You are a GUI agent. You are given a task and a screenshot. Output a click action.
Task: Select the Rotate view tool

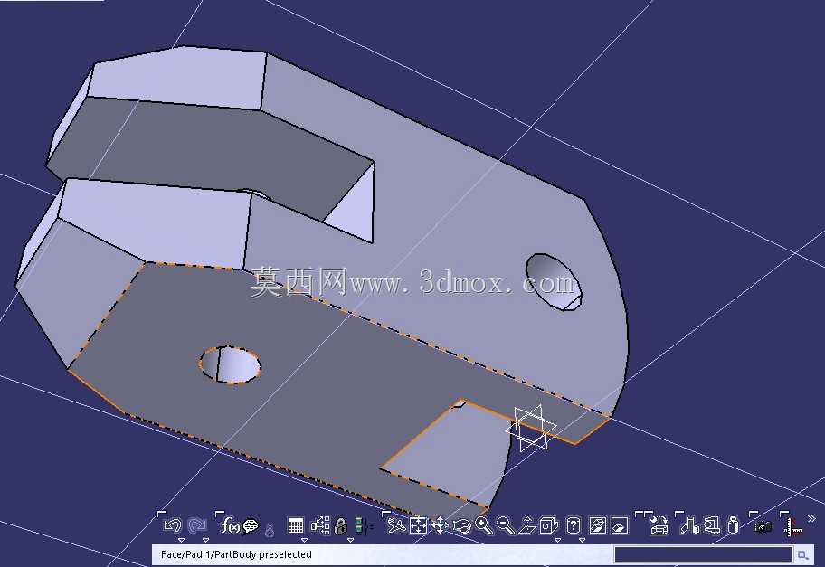pos(462,525)
